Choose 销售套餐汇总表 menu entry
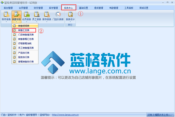 25,39
